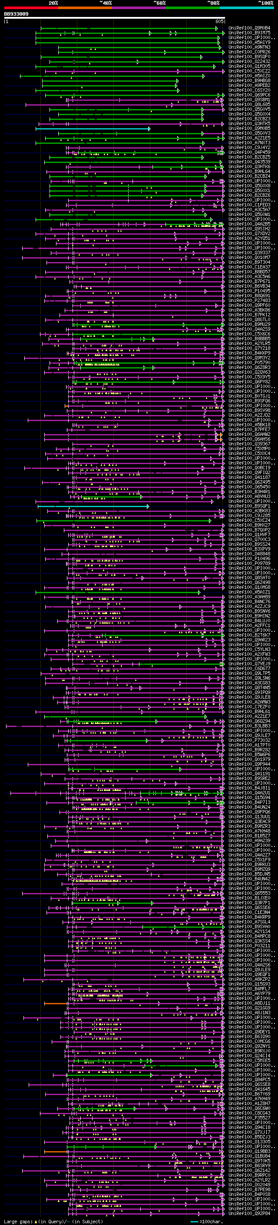
Task: Select the UniRef100_Q5G0V5 entry
Action: click(249, 109)
